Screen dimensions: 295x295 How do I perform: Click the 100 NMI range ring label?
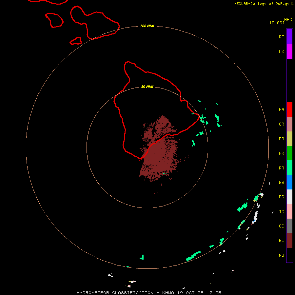click(147, 26)
